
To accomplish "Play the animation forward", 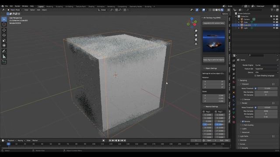I will tap(119, 140).
